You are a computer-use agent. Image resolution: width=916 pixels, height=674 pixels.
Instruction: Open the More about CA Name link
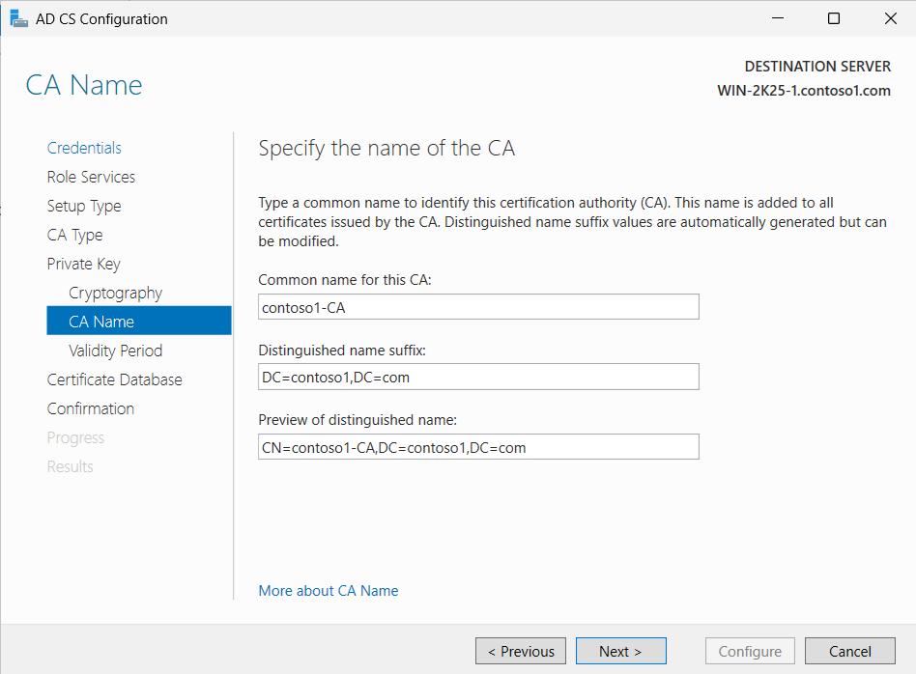[x=329, y=591]
